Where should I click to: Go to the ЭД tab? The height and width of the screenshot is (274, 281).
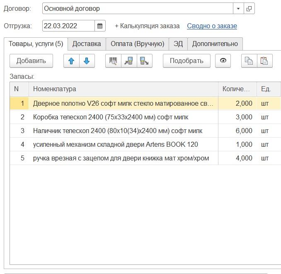[178, 44]
